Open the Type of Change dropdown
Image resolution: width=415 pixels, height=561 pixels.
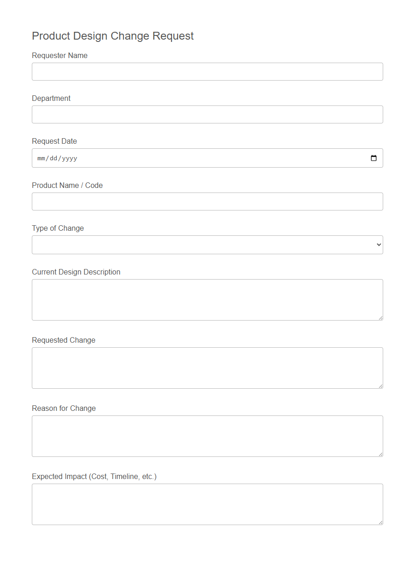[207, 245]
